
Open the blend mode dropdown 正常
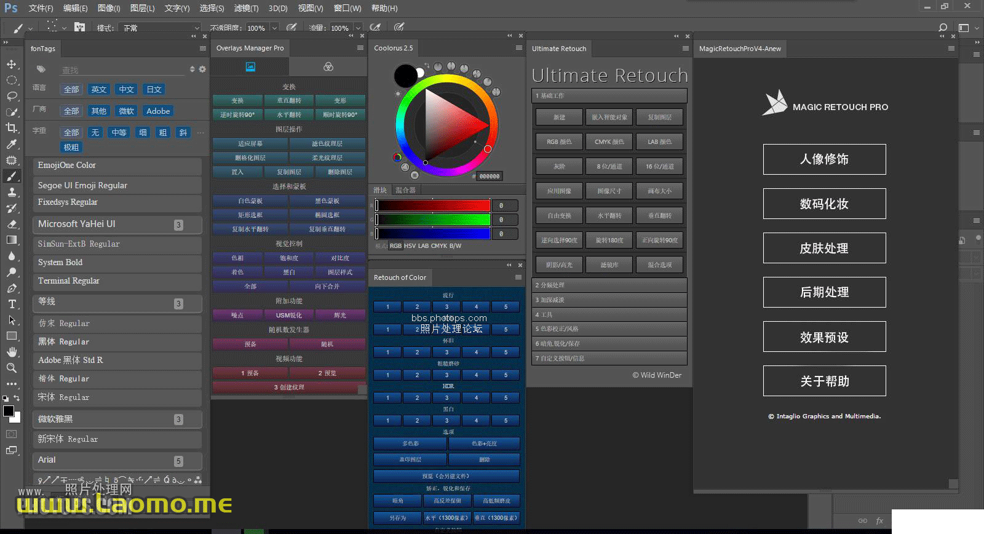click(160, 28)
